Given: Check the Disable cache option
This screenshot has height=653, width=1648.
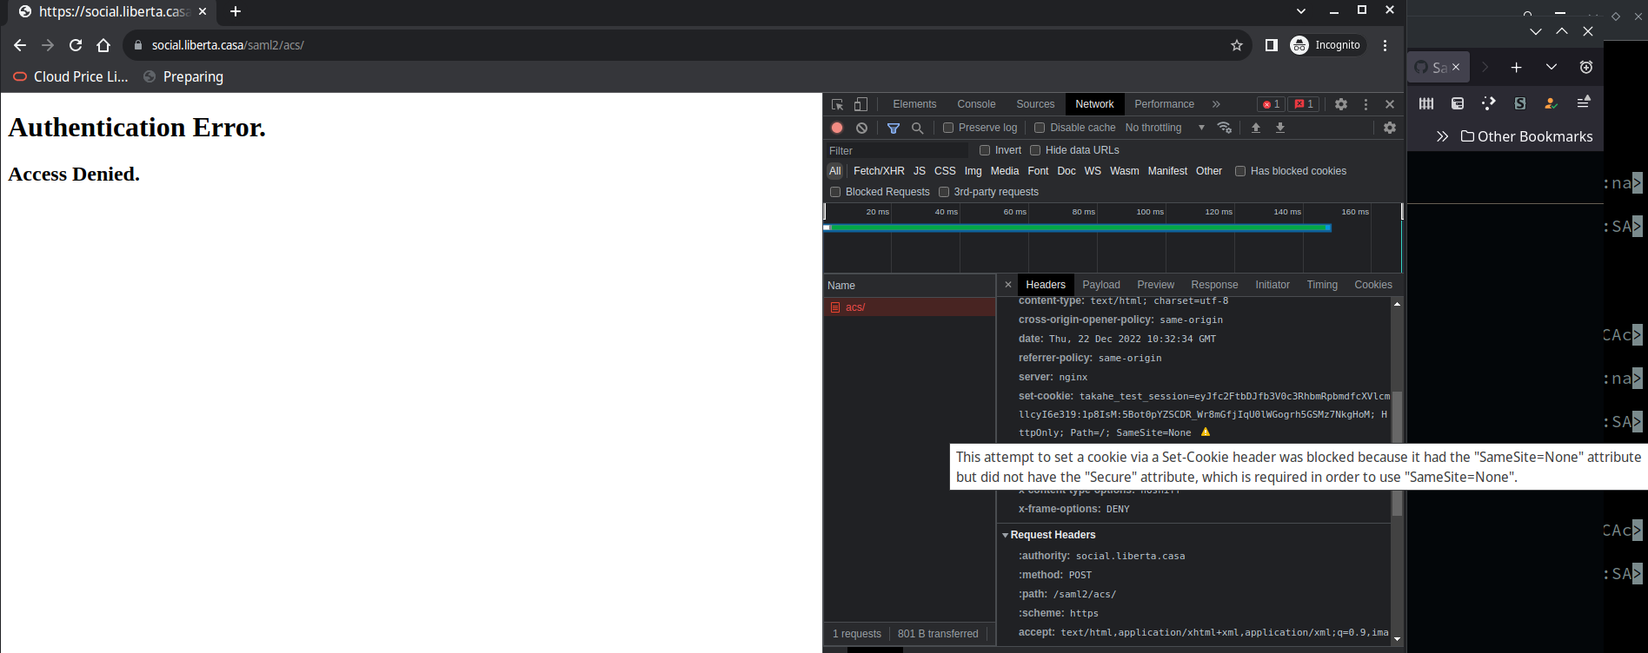Looking at the screenshot, I should click(1040, 128).
